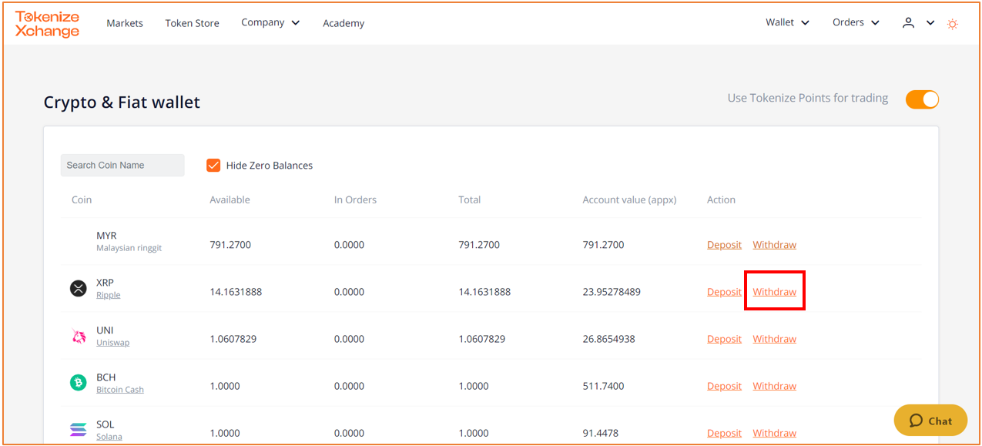Focus the Search Coin Name field
Viewport: 982px width, 446px height.
click(x=122, y=165)
